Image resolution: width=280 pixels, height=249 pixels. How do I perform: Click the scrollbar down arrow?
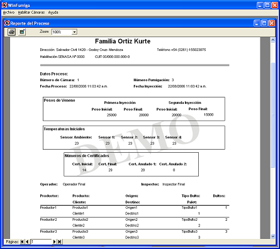tap(273, 236)
